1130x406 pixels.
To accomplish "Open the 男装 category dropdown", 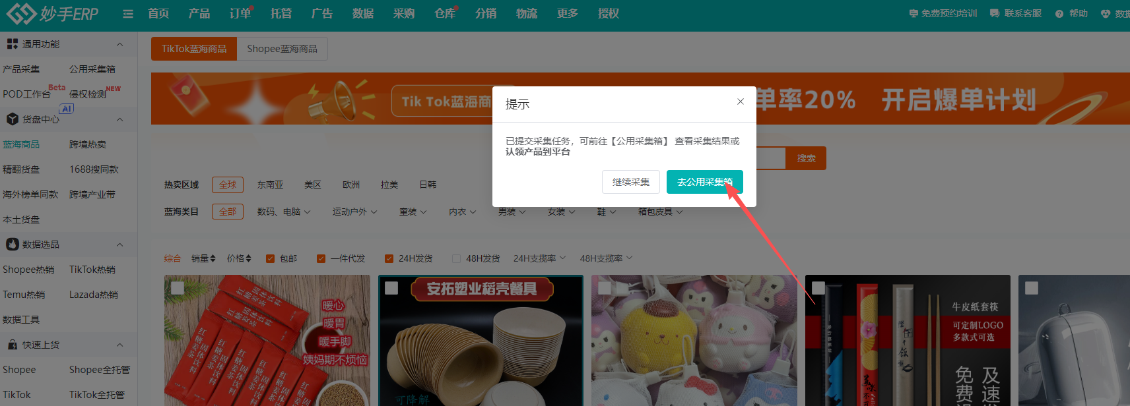I will (512, 212).
